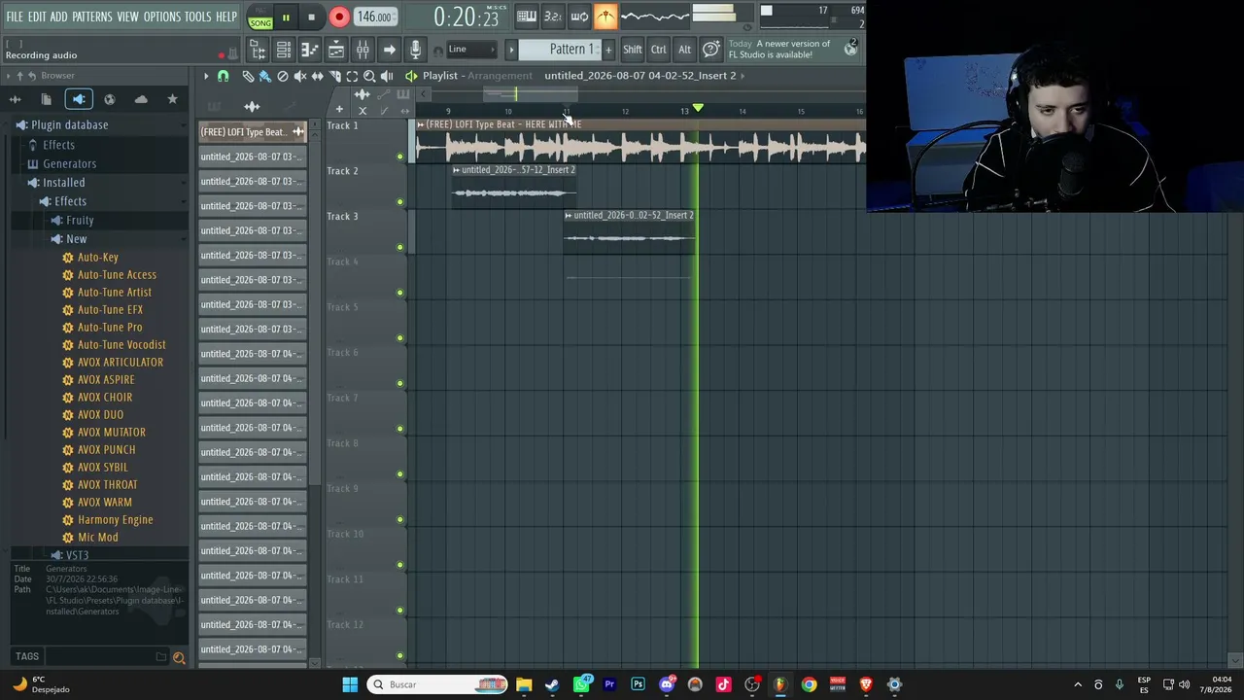Select the Paint brush tool in Playlist

click(x=264, y=76)
